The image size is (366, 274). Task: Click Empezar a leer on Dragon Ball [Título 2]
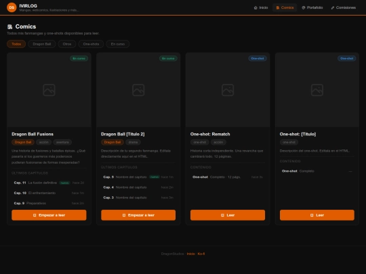(138, 215)
